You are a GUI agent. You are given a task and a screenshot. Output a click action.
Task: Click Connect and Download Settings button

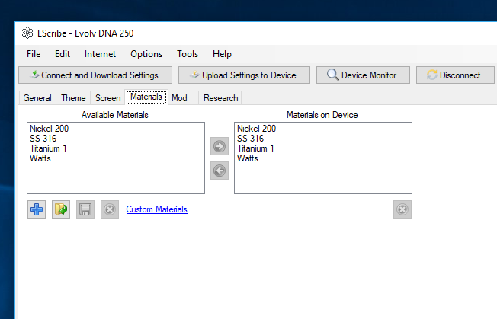pos(94,75)
